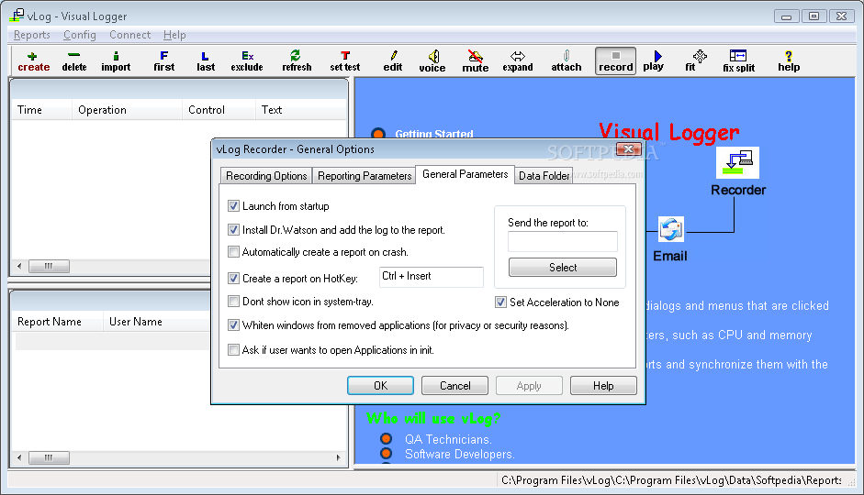Screen dimensions: 864x495
Task: Click the User Name column header
Action: [x=156, y=321]
